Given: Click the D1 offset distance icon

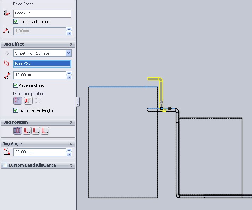Looking at the screenshot, I should [7, 76].
